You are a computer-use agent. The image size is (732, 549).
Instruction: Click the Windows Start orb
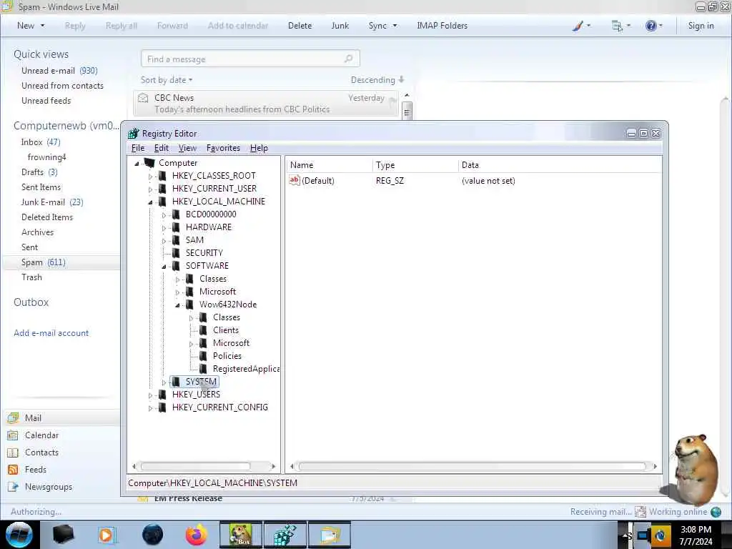pos(19,535)
